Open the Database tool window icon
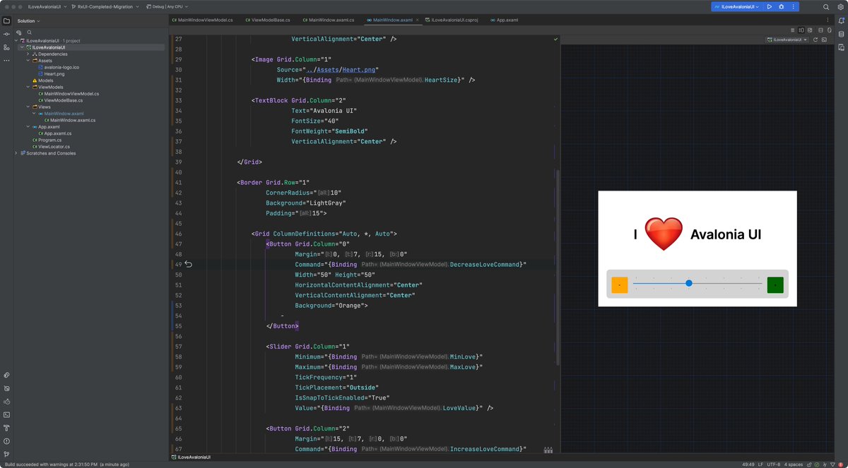 841,34
